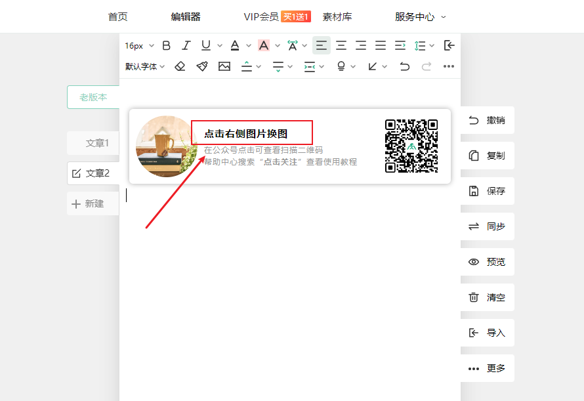Viewport: 584px width, 401px height.
Task: Apply underline formatting
Action: click(x=205, y=45)
